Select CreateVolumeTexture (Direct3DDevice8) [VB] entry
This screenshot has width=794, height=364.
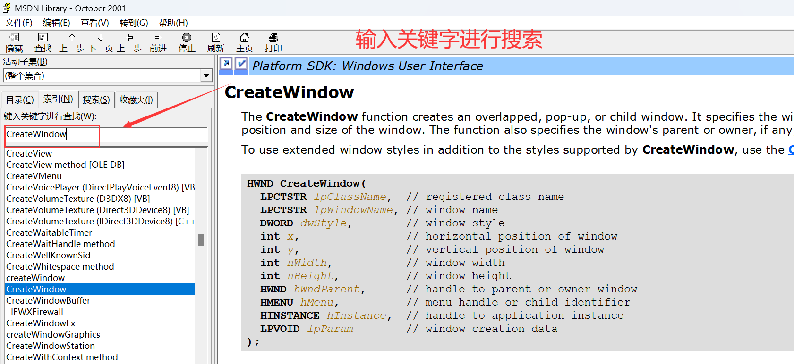pos(98,210)
